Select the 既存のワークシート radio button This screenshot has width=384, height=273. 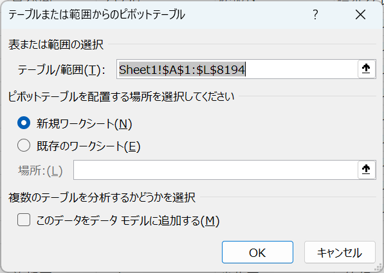coord(24,145)
